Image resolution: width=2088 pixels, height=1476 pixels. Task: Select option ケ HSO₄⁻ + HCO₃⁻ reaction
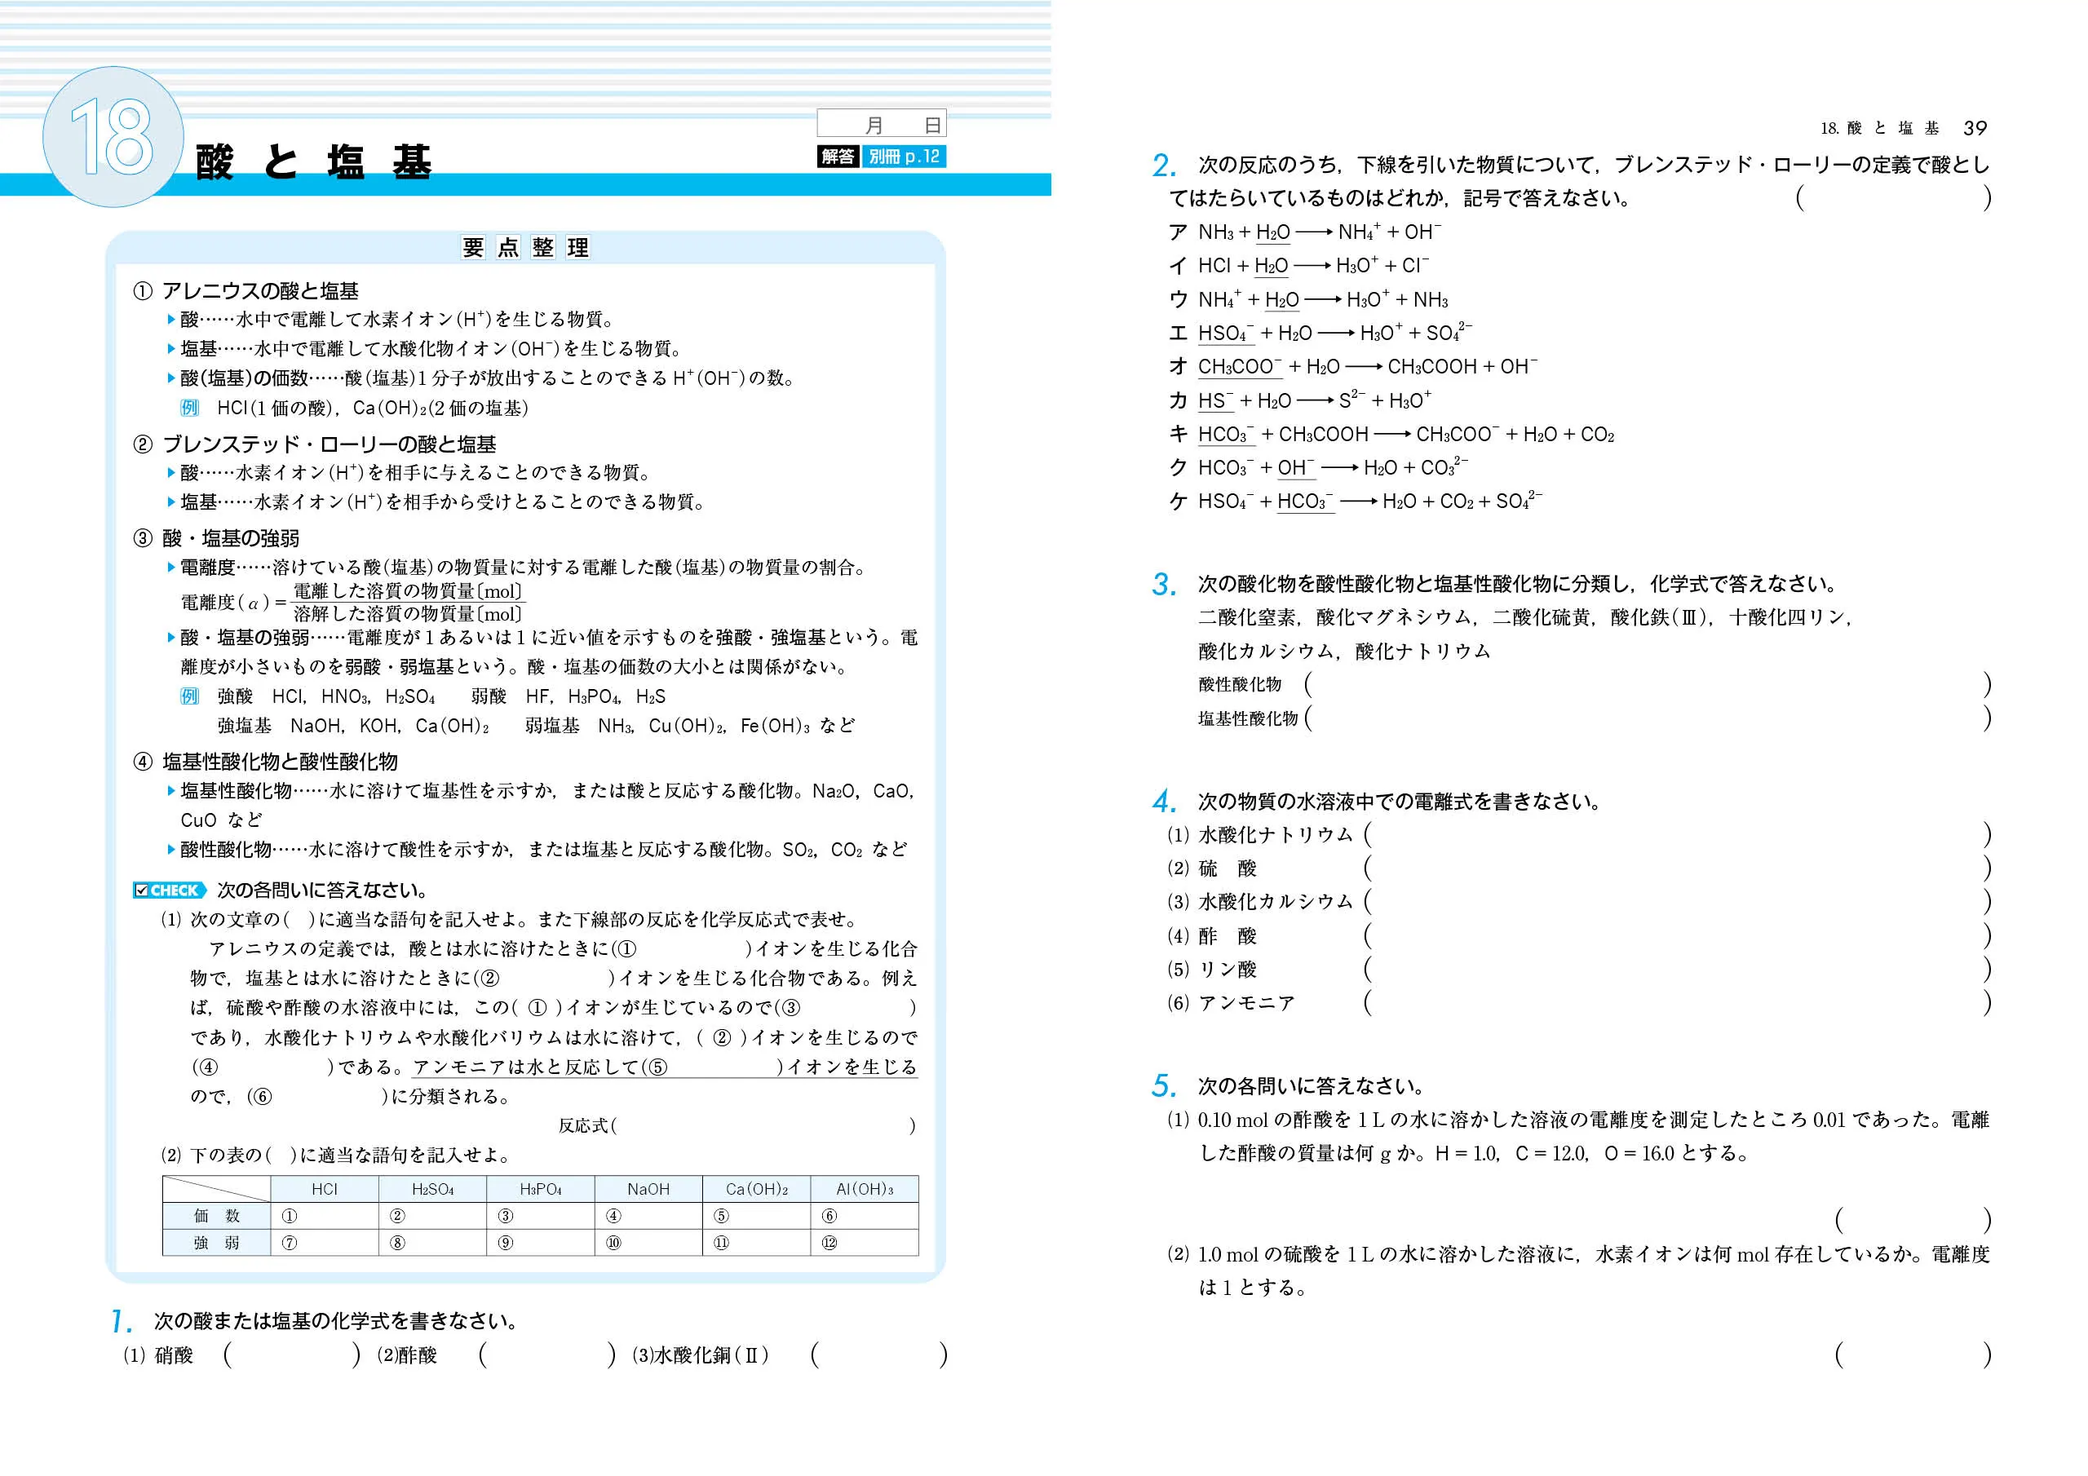coord(1355,501)
